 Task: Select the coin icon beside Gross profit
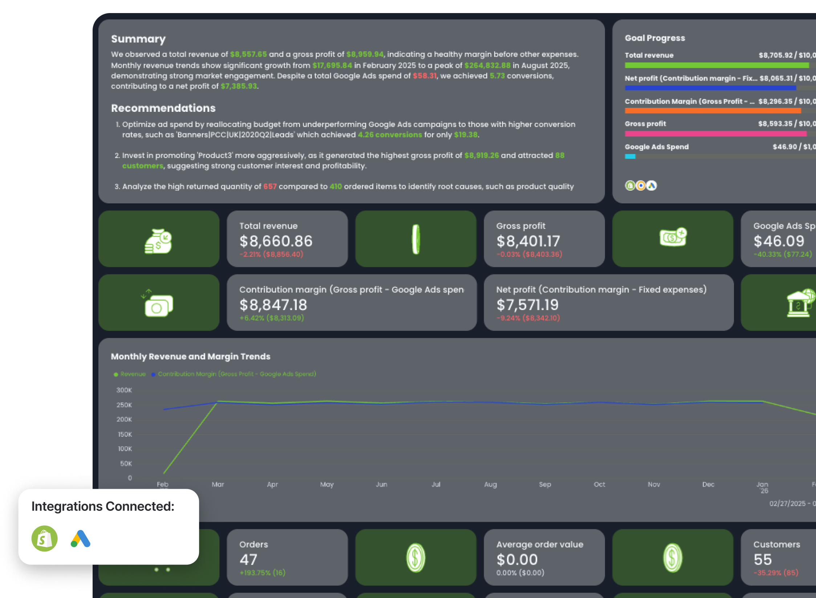click(415, 239)
